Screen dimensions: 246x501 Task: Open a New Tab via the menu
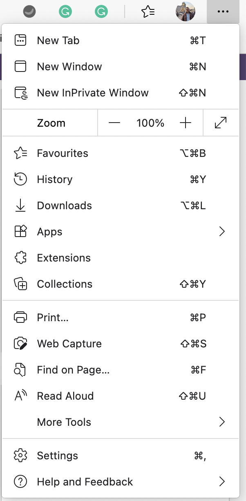click(58, 40)
